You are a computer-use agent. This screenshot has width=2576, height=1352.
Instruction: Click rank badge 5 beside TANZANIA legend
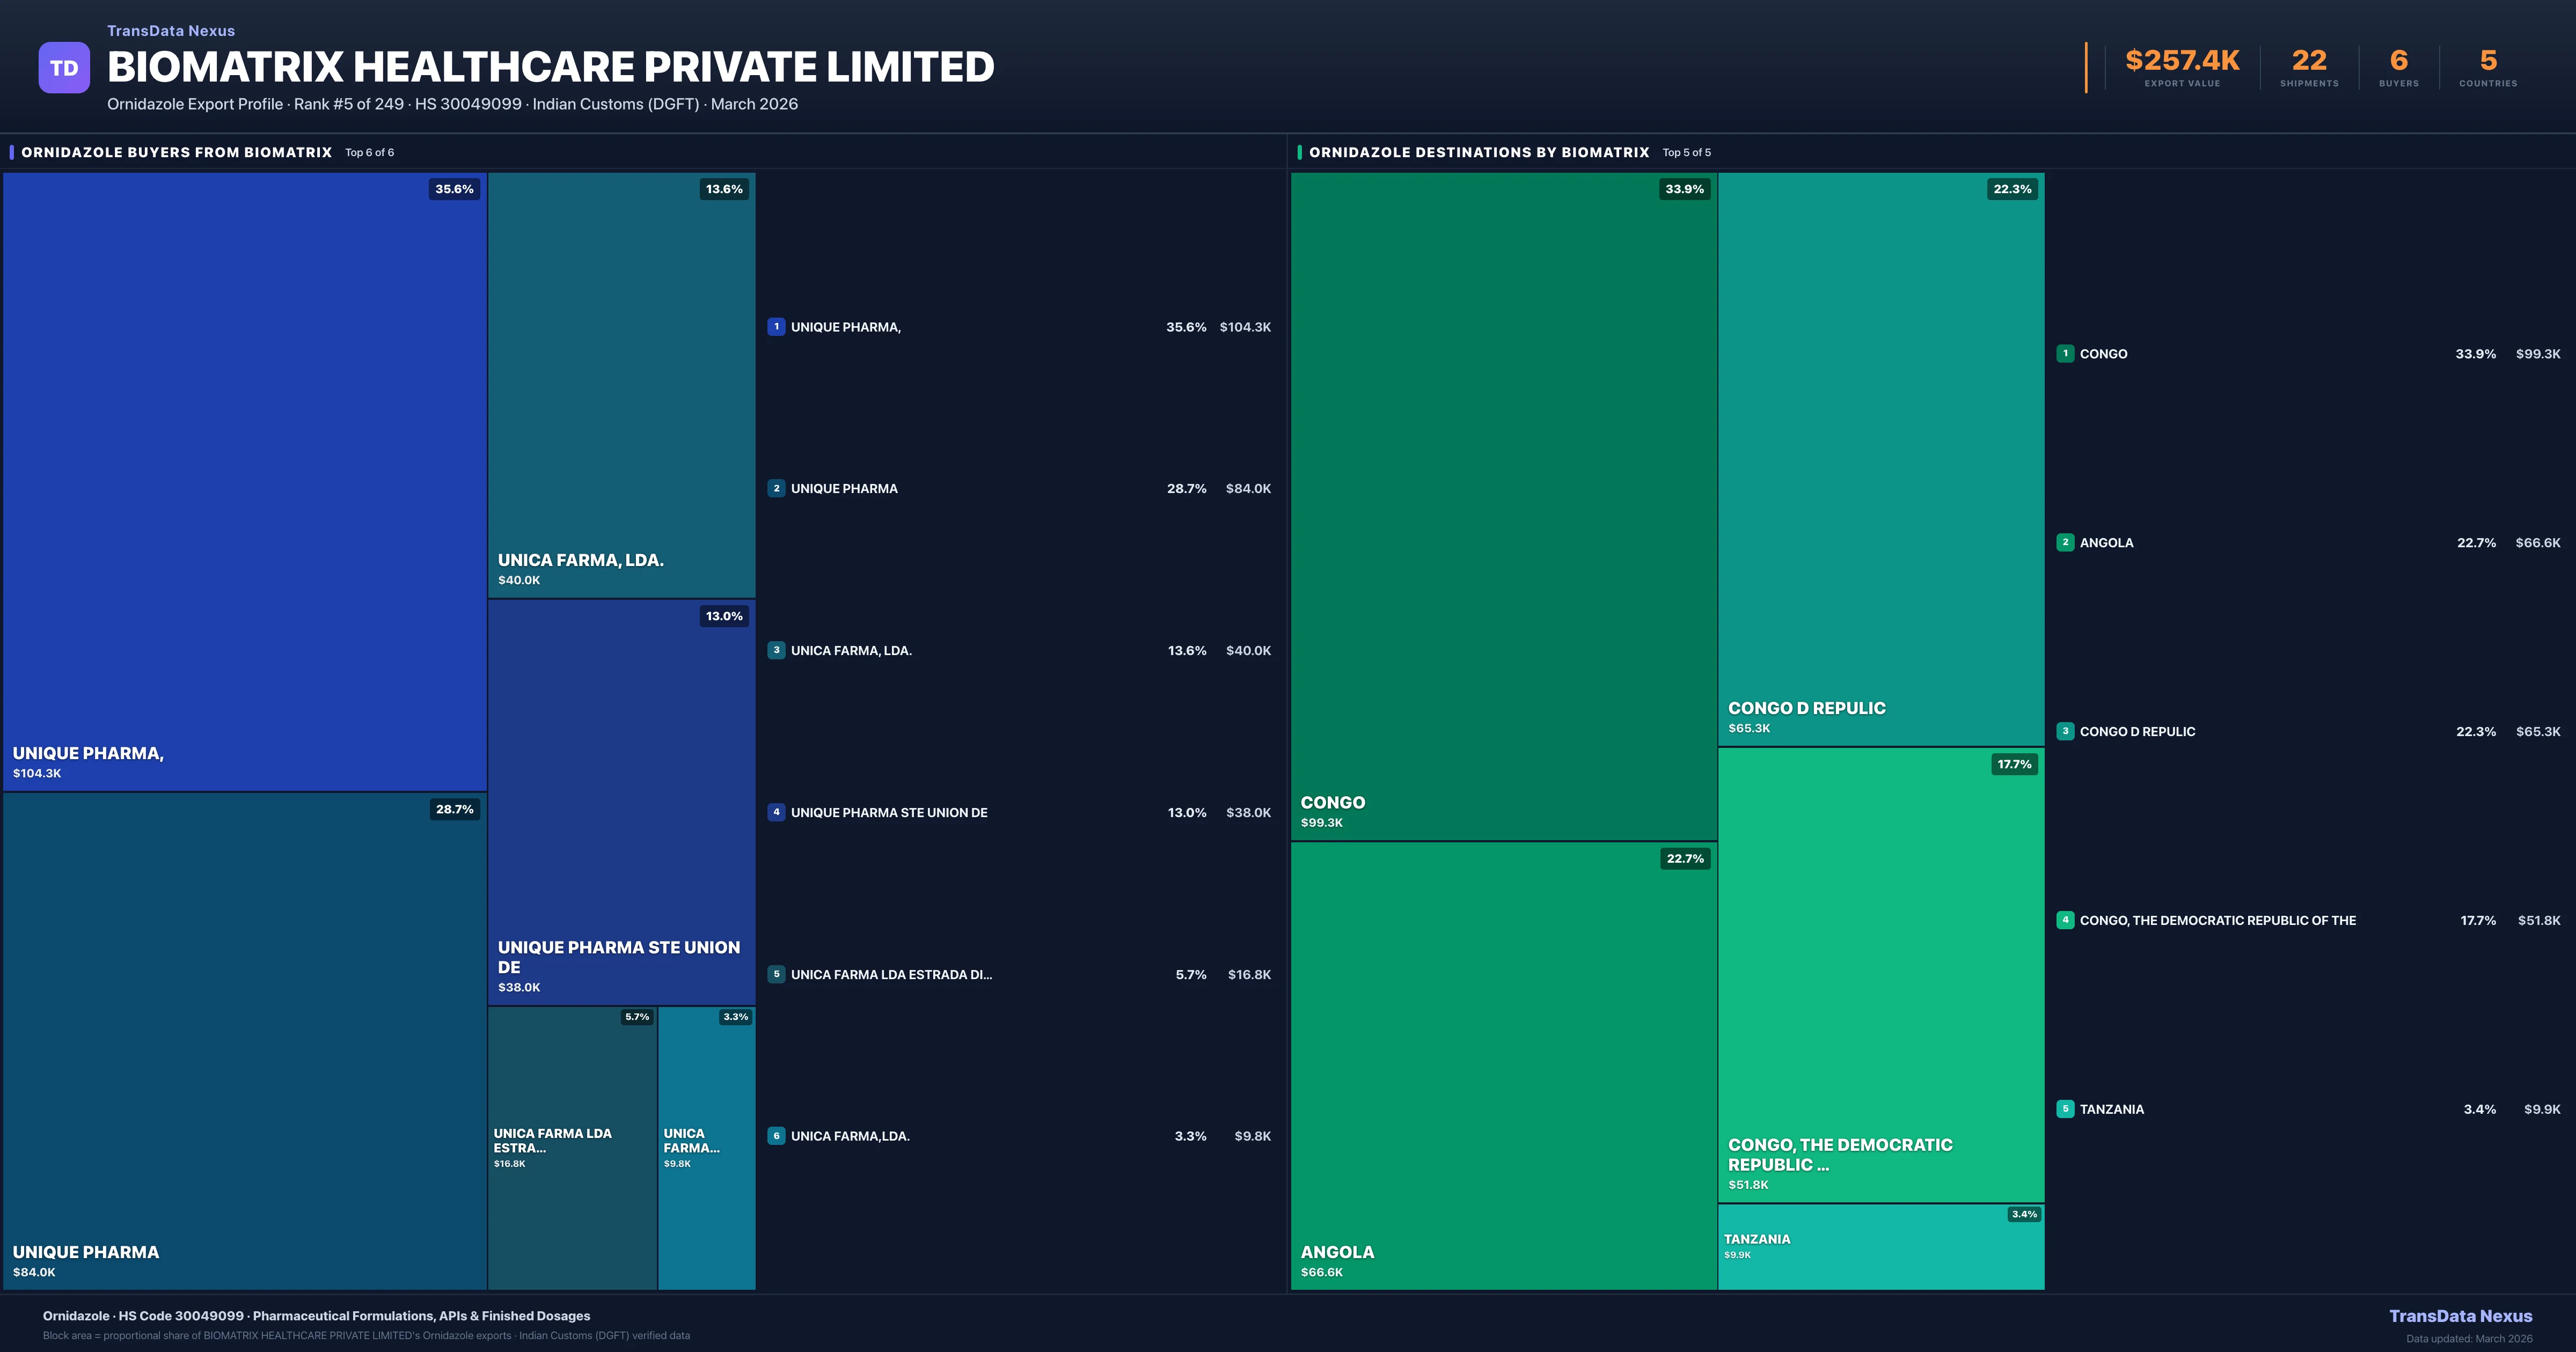pos(2065,1109)
